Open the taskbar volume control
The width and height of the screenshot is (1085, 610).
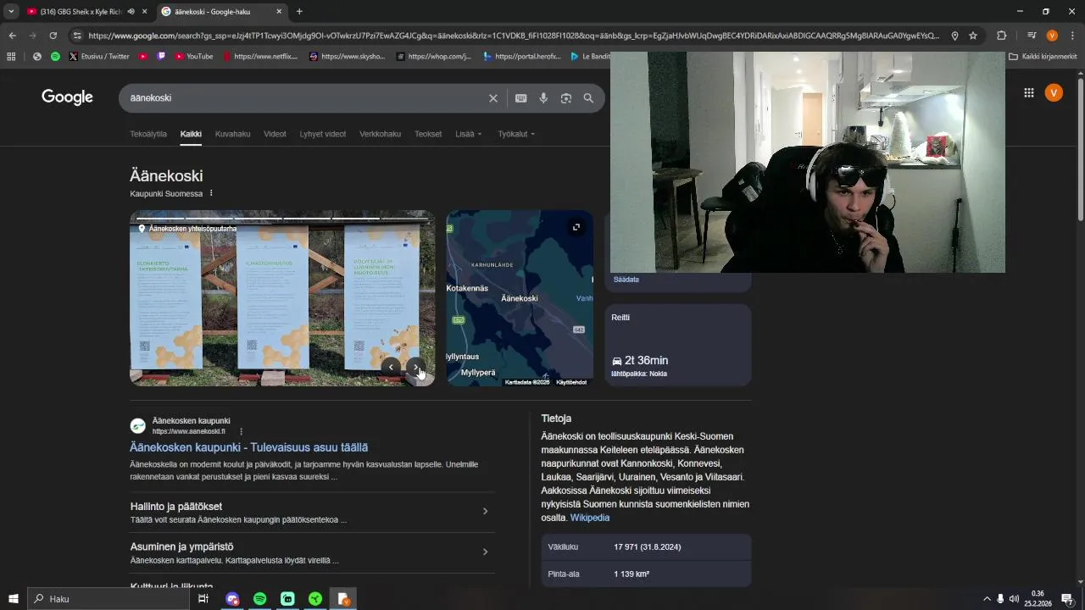tap(1015, 599)
